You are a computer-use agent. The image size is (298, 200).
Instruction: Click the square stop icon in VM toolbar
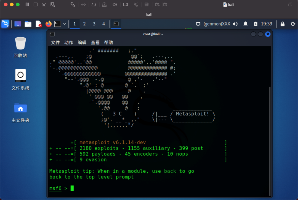tap(36, 5)
